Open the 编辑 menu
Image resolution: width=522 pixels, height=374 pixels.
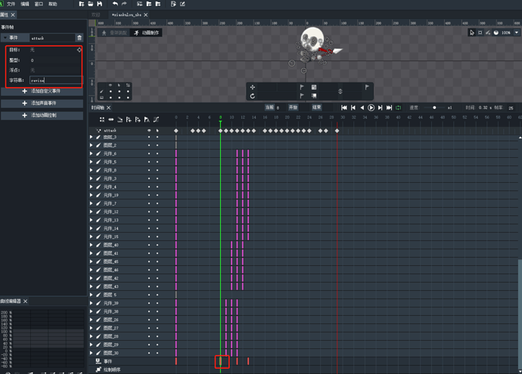tap(25, 4)
